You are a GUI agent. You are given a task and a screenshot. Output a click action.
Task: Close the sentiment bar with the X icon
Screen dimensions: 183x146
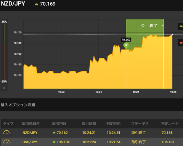point(4,88)
